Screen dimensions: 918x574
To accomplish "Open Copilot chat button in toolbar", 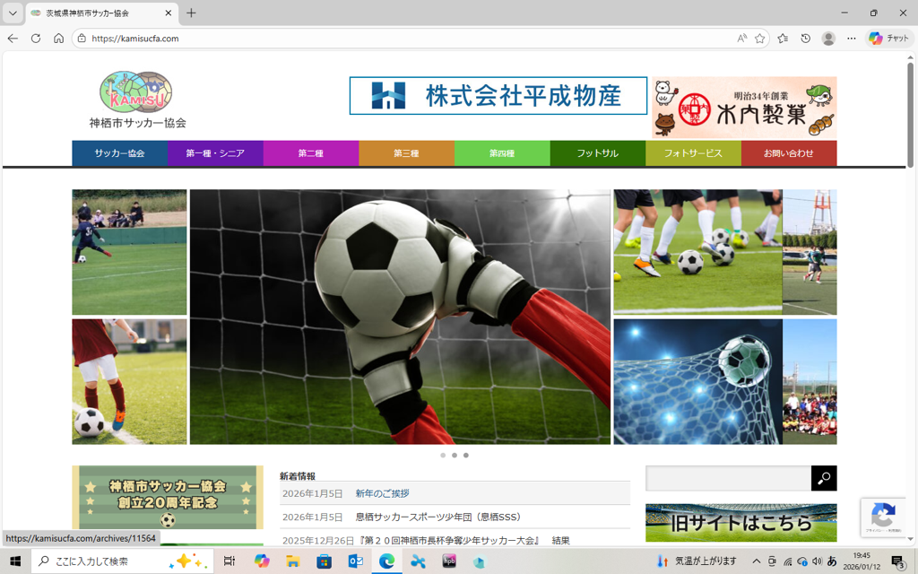I will point(888,39).
